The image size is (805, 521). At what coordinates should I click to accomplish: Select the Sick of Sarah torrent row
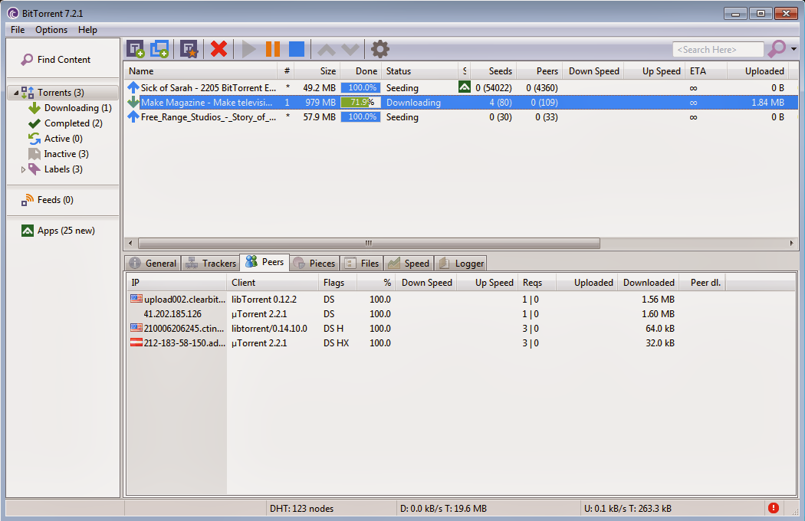(x=461, y=88)
